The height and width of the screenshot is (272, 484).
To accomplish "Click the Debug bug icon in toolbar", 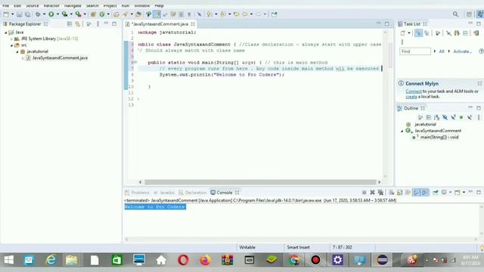I will (x=38, y=14).
